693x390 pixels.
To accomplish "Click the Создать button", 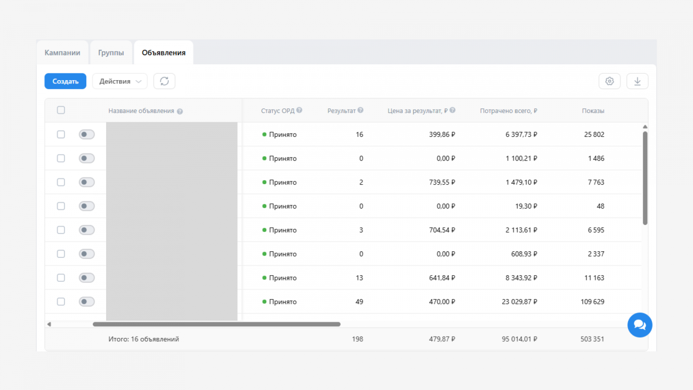I will 65,81.
